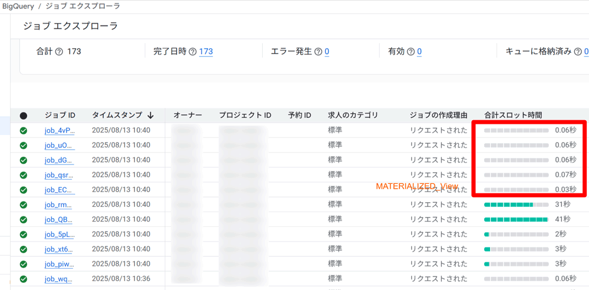
Task: Open the 173 link beside 完了日時
Action: tap(206, 52)
